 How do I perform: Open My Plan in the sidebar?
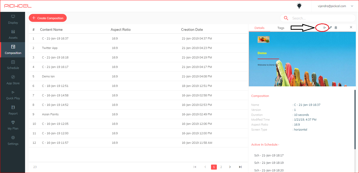pos(13,125)
